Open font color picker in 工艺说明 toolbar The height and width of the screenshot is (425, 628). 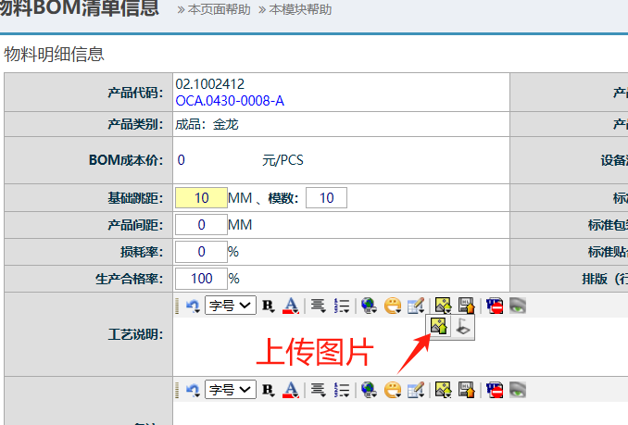point(290,306)
